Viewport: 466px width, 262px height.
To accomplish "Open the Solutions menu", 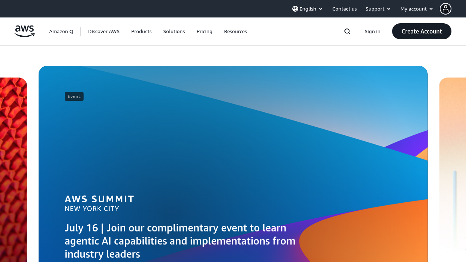I will (174, 31).
